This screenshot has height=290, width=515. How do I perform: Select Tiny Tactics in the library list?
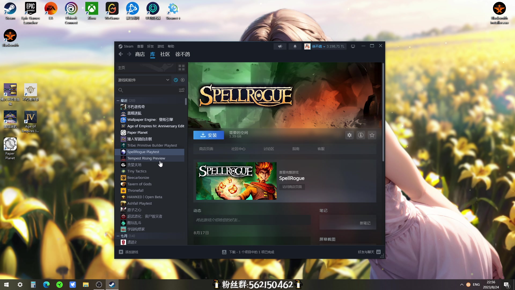pyautogui.click(x=149, y=171)
